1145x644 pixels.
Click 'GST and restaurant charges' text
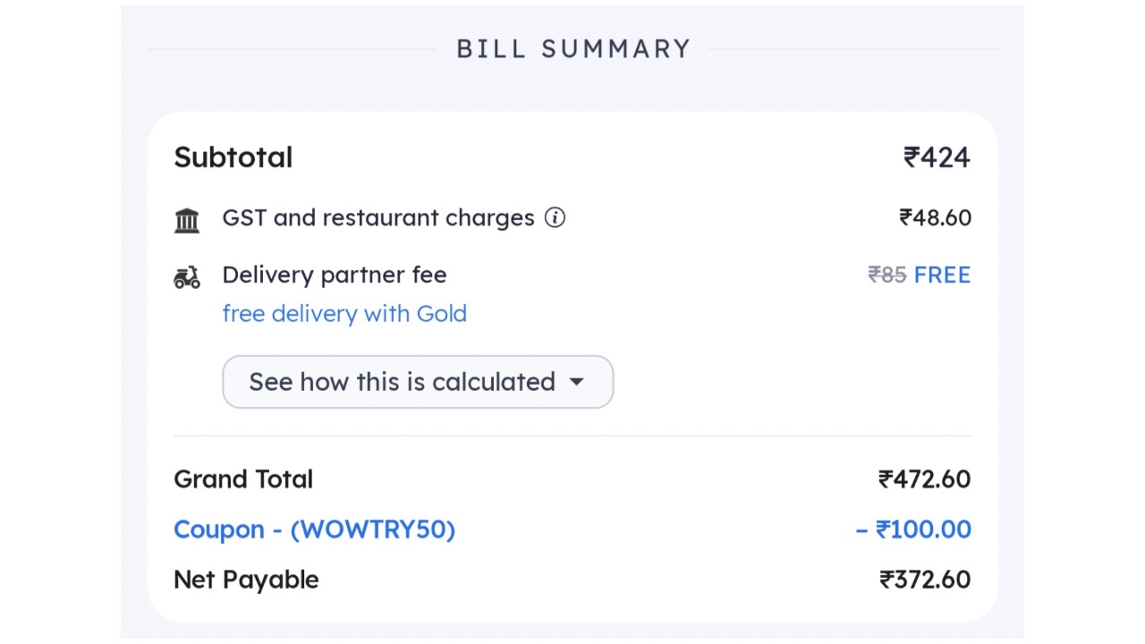[x=377, y=217]
